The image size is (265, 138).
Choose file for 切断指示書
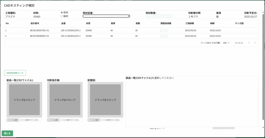coord(53,120)
